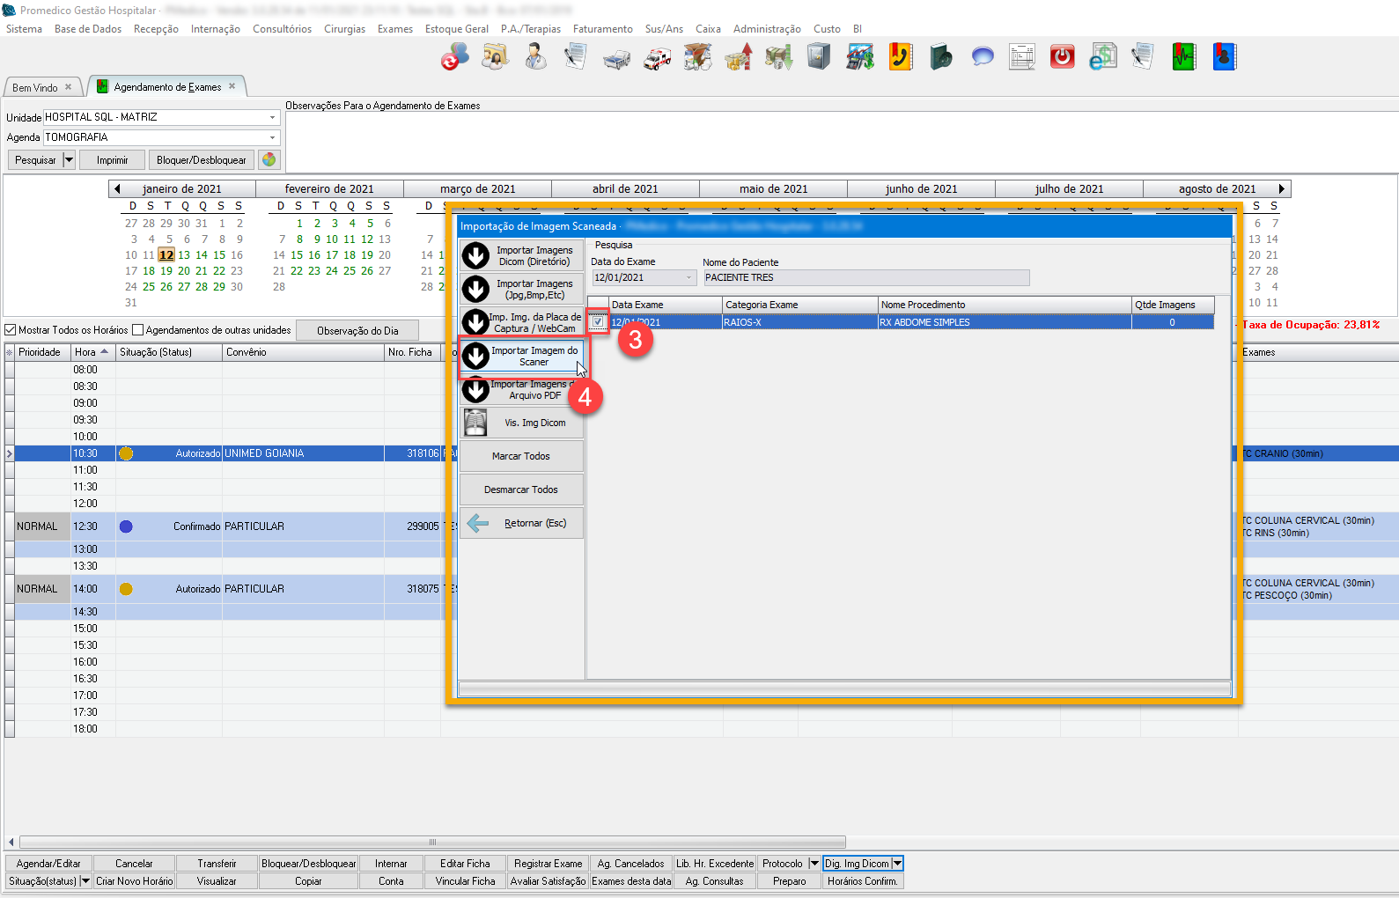Open the steel safe toolbar icon

[819, 58]
